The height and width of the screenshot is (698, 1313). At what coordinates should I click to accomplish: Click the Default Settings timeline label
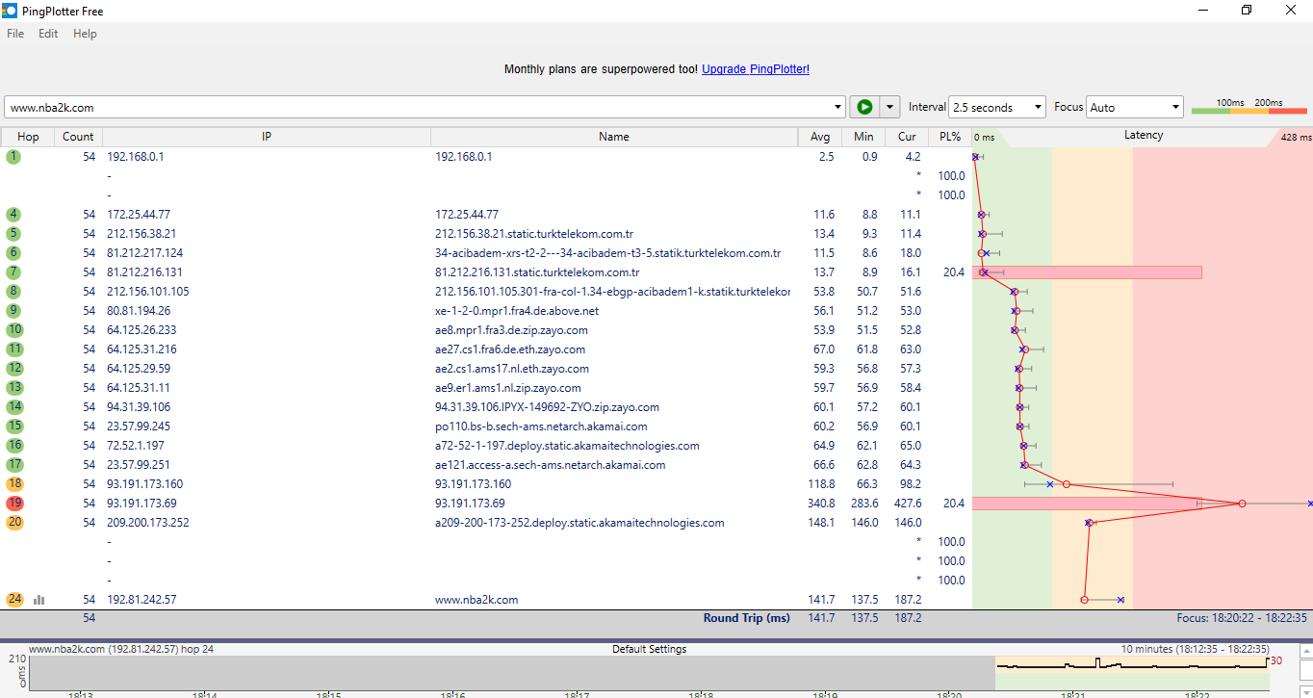pos(649,649)
